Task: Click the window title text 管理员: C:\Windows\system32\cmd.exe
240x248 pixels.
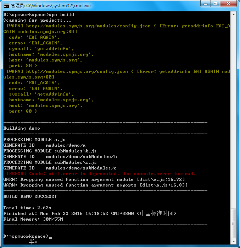Action: click(51, 6)
